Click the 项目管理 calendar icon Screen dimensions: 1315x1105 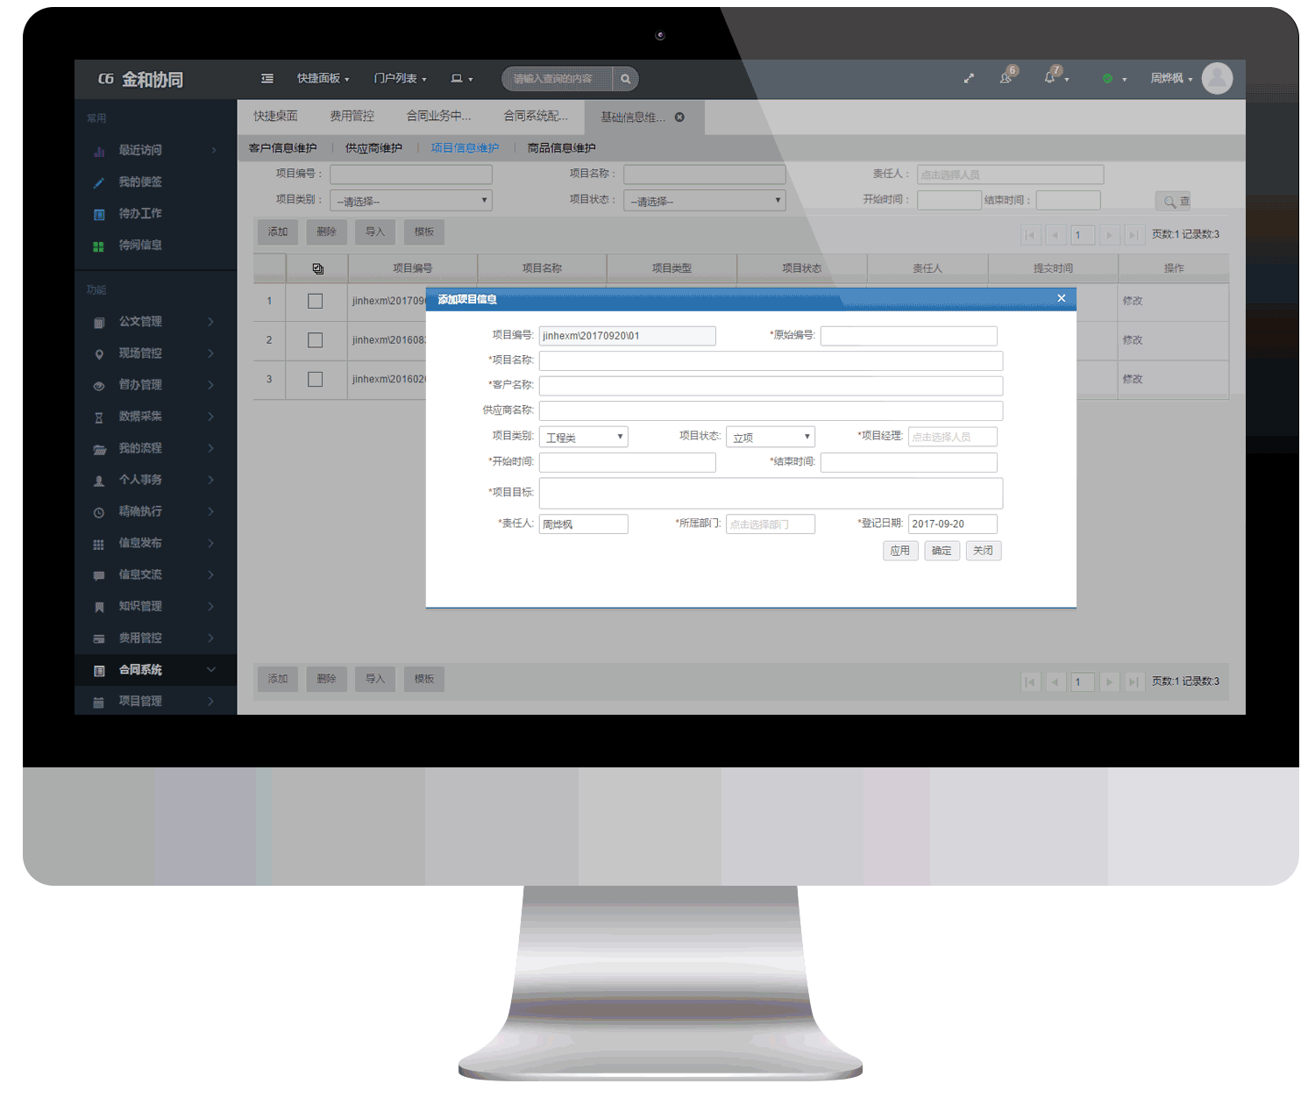(x=99, y=702)
